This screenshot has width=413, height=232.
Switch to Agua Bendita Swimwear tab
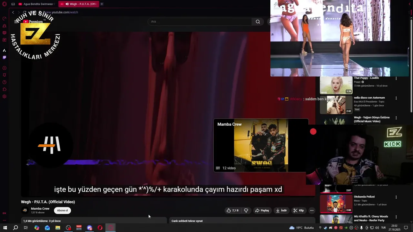click(36, 4)
